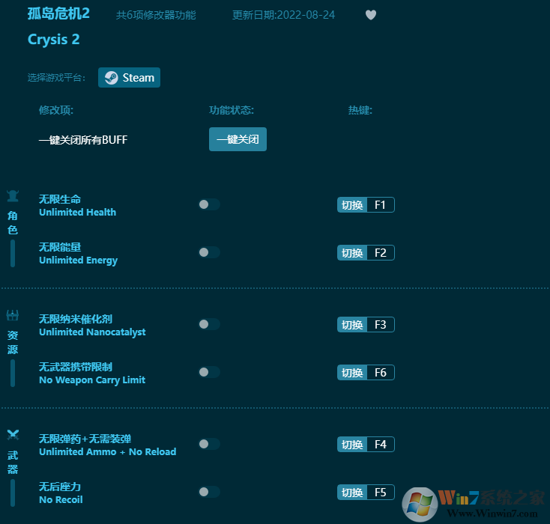Click the 资源 resources category icon
The image size is (550, 524).
pos(13,315)
